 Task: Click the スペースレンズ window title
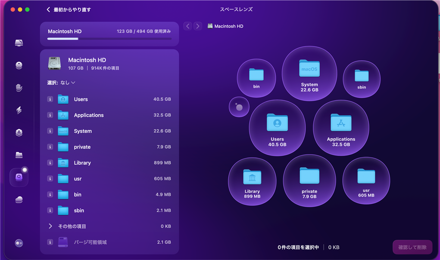pyautogui.click(x=236, y=9)
